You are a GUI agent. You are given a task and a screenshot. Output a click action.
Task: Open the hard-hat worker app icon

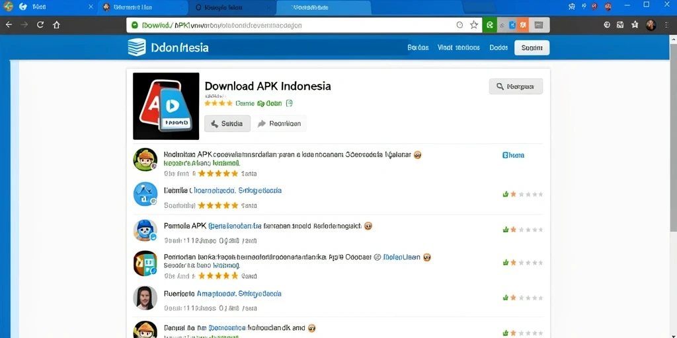[145, 160]
